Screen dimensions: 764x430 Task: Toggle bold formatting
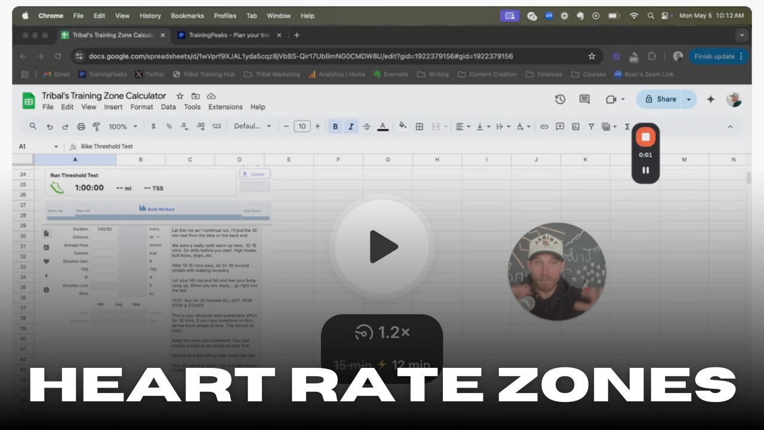[335, 126]
